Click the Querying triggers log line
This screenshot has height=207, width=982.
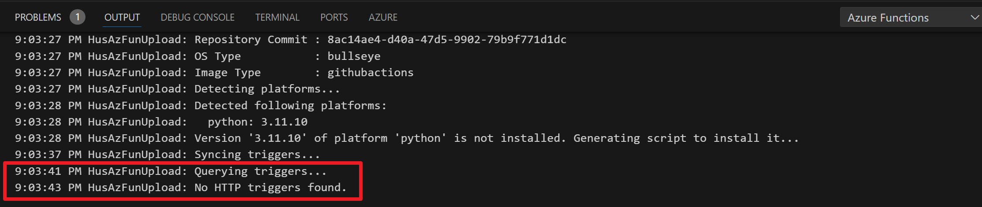[171, 171]
